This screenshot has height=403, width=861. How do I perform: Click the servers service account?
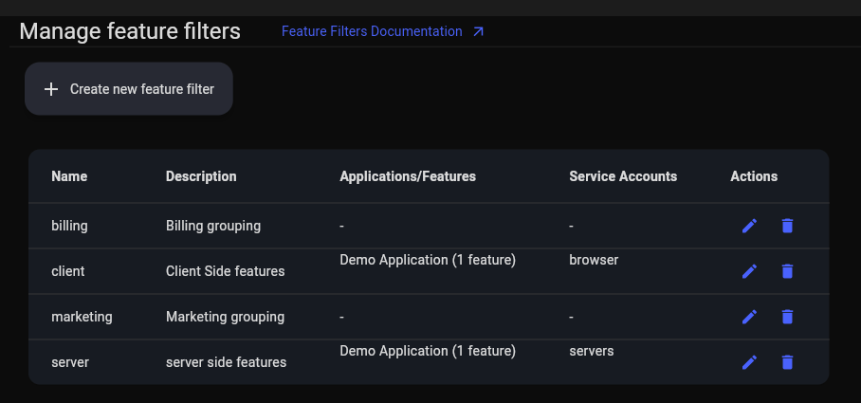pyautogui.click(x=592, y=351)
